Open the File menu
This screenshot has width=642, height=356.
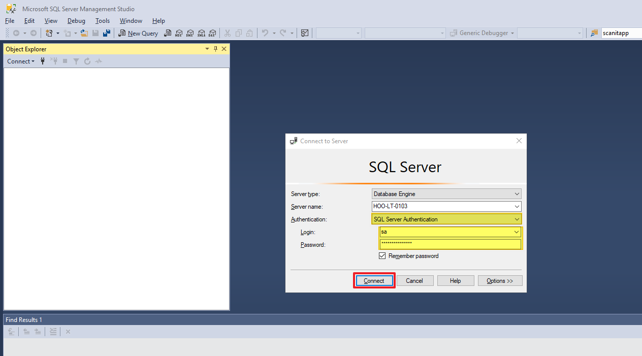tap(10, 21)
